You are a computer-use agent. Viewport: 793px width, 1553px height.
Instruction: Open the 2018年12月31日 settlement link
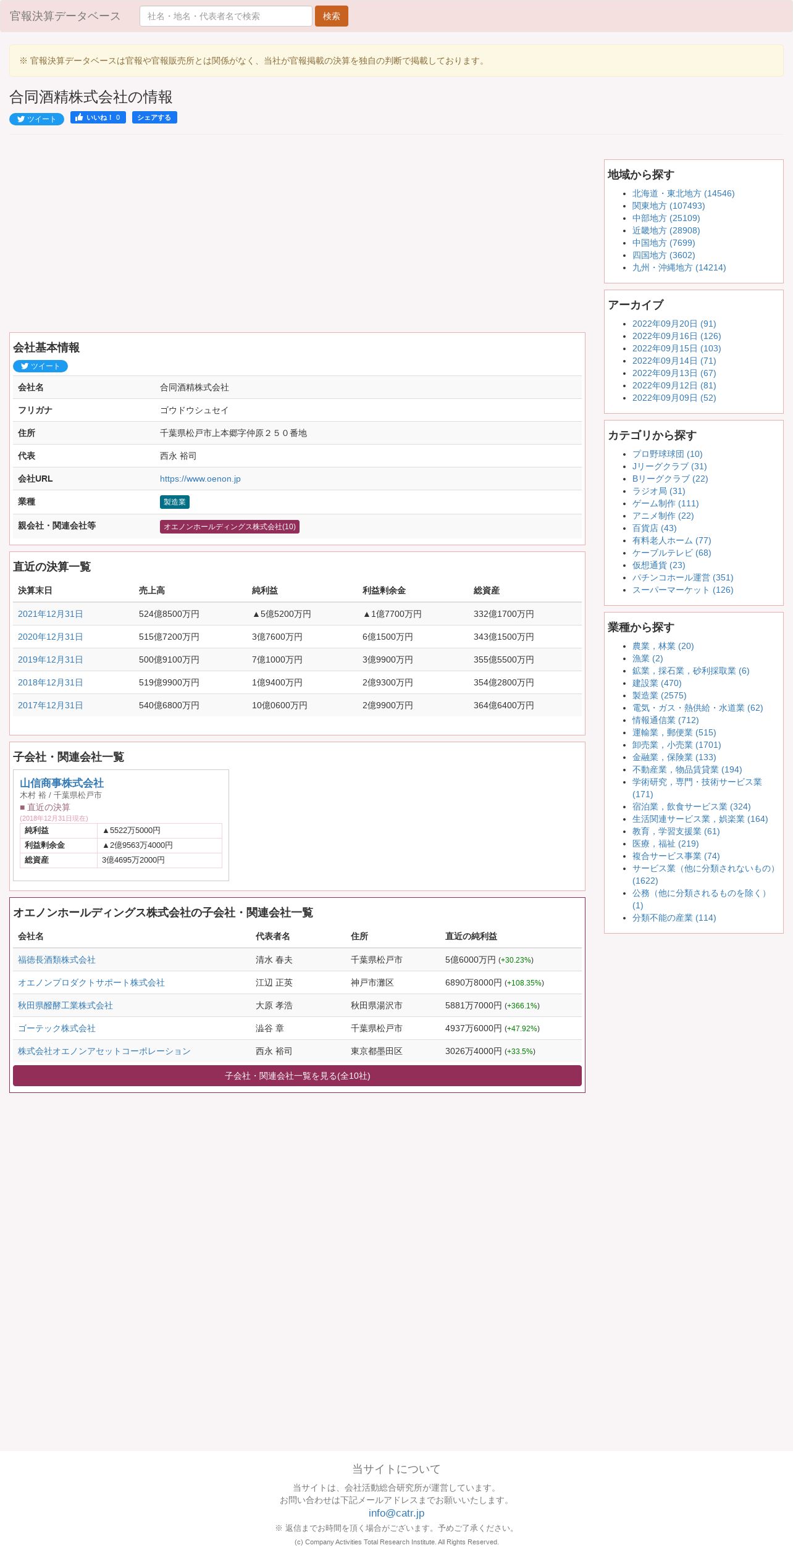click(50, 682)
